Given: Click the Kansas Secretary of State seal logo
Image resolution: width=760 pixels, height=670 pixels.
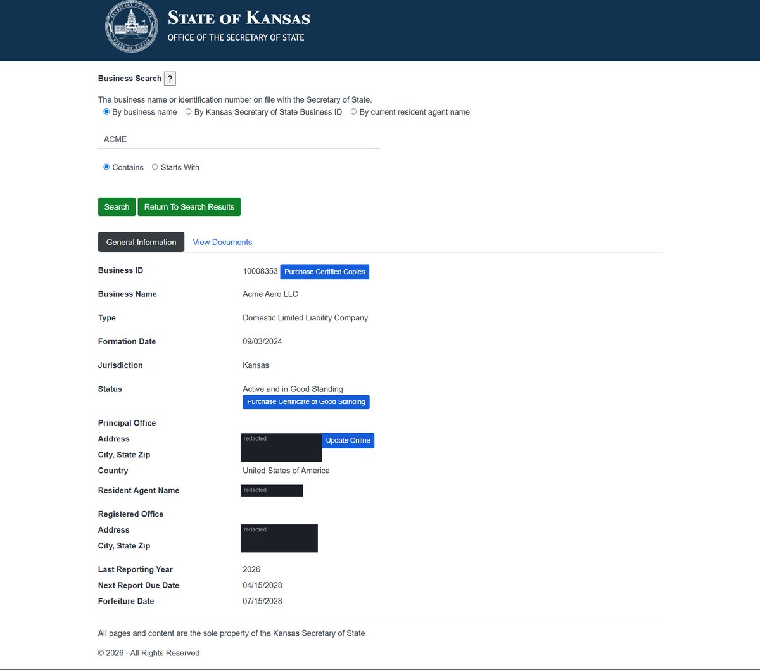Looking at the screenshot, I should [x=132, y=27].
